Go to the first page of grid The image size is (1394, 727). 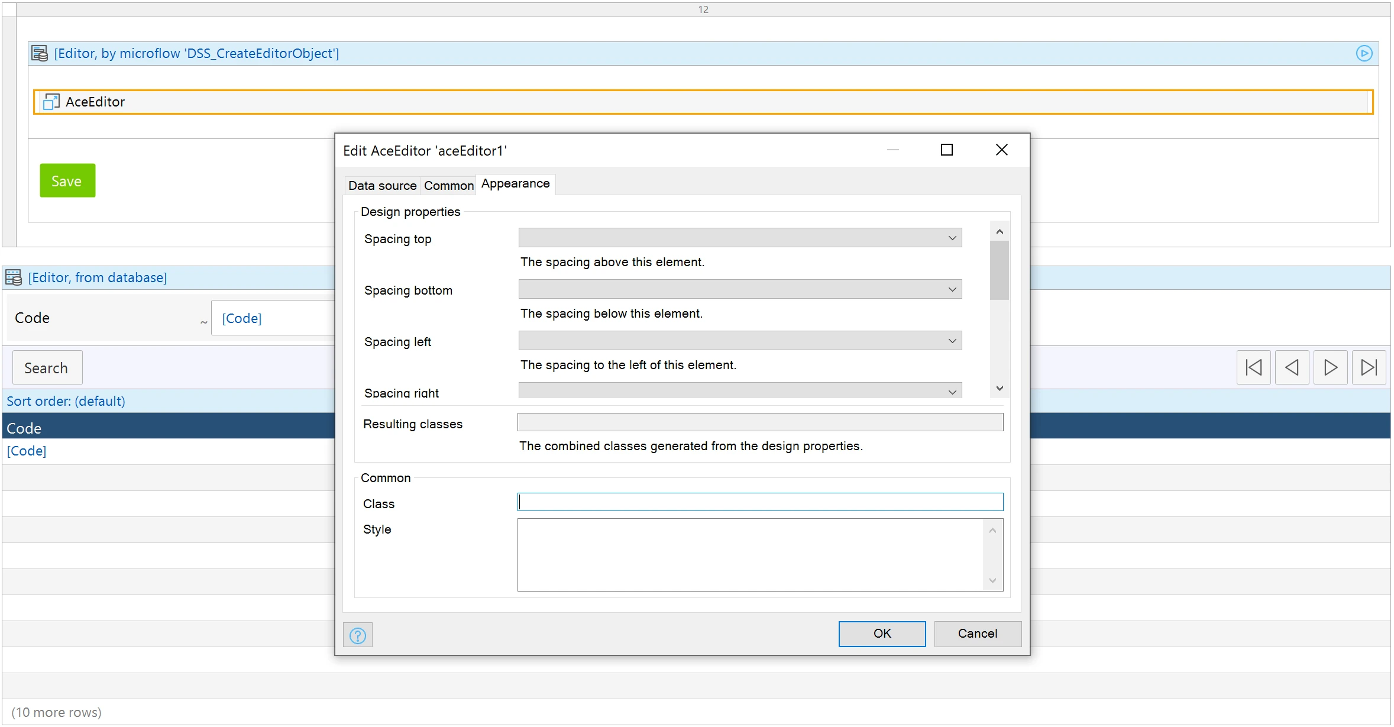(1253, 367)
